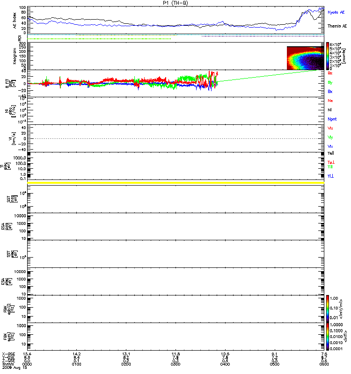The image size is (351, 374).
Task: Click the keogram spectrogram image
Action: click(x=306, y=58)
